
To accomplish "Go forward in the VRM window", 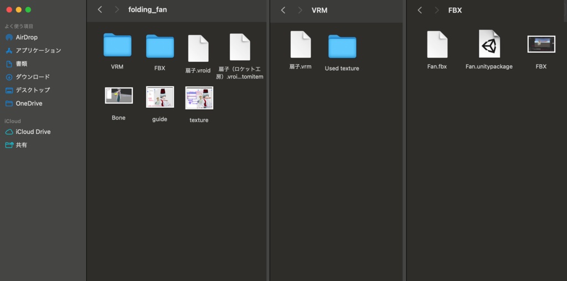I will point(300,10).
